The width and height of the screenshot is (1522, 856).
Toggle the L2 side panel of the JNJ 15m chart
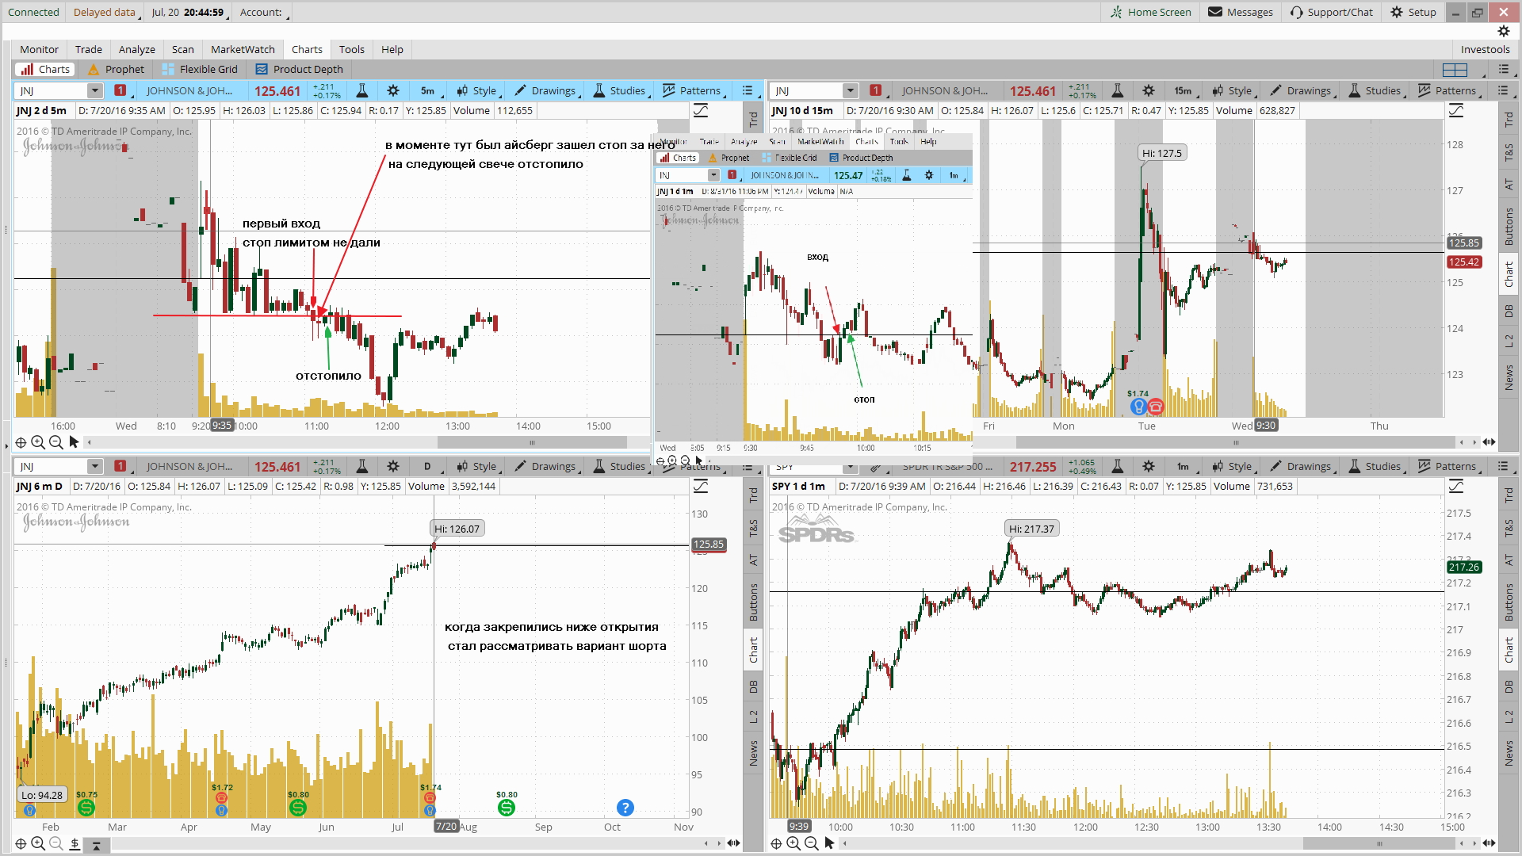click(1509, 341)
